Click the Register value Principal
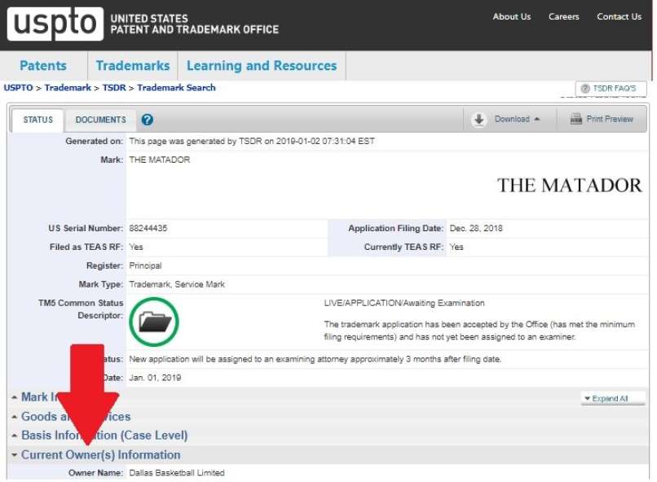The width and height of the screenshot is (657, 482). click(145, 265)
